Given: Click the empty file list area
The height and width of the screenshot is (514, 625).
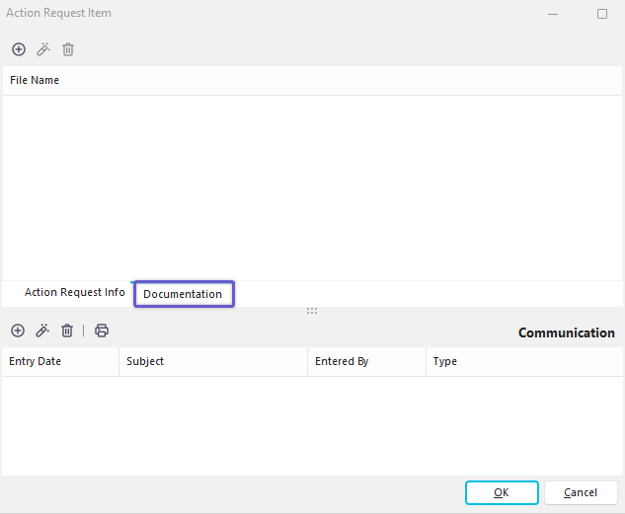Looking at the screenshot, I should tap(312, 187).
